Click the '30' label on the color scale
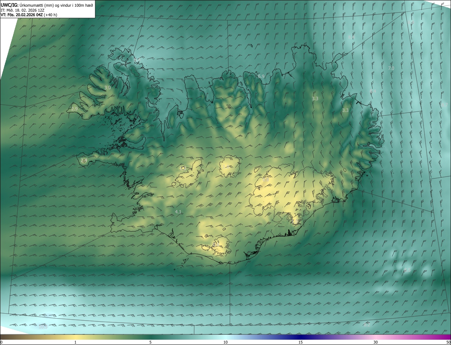The width and height of the screenshot is (451, 345). pos(376,342)
